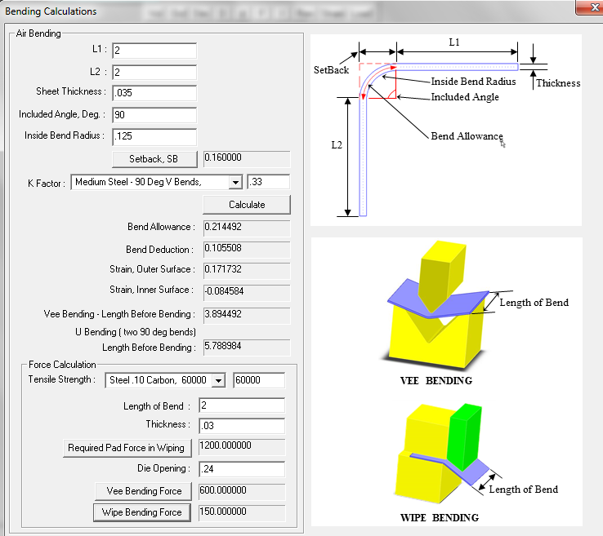Screen dimensions: 603x536
Task: Click the Included Angle, Deg. field
Action: coord(154,115)
